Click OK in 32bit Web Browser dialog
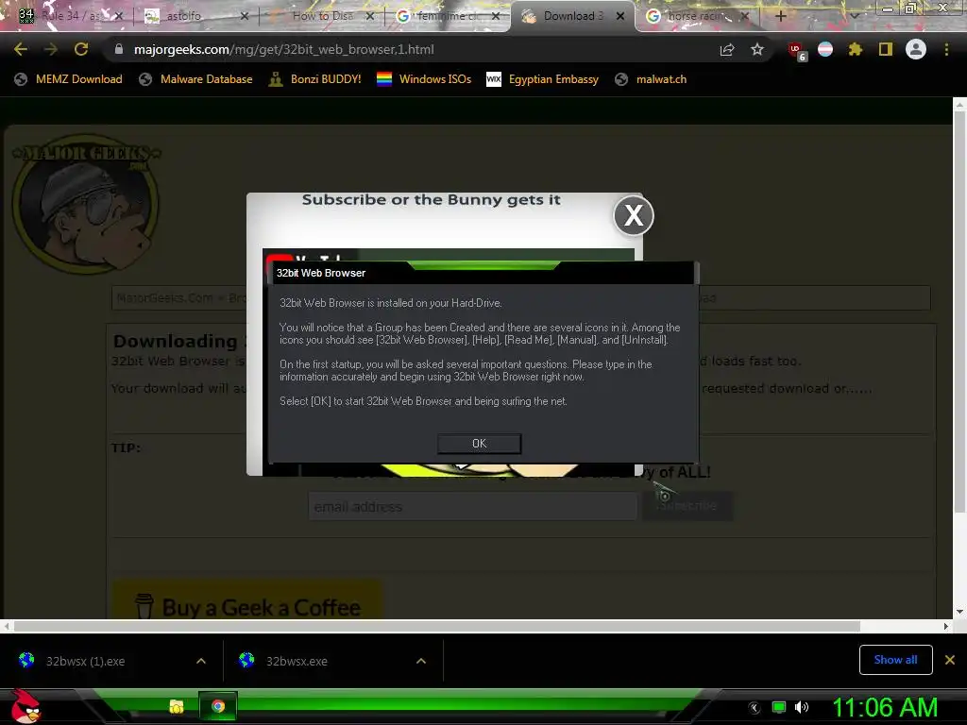Image resolution: width=967 pixels, height=725 pixels. click(x=479, y=444)
